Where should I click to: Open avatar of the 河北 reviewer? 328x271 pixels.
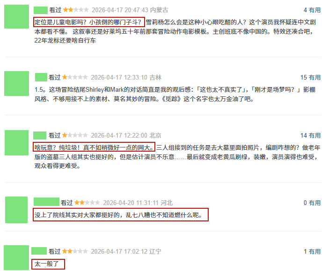pos(16,210)
